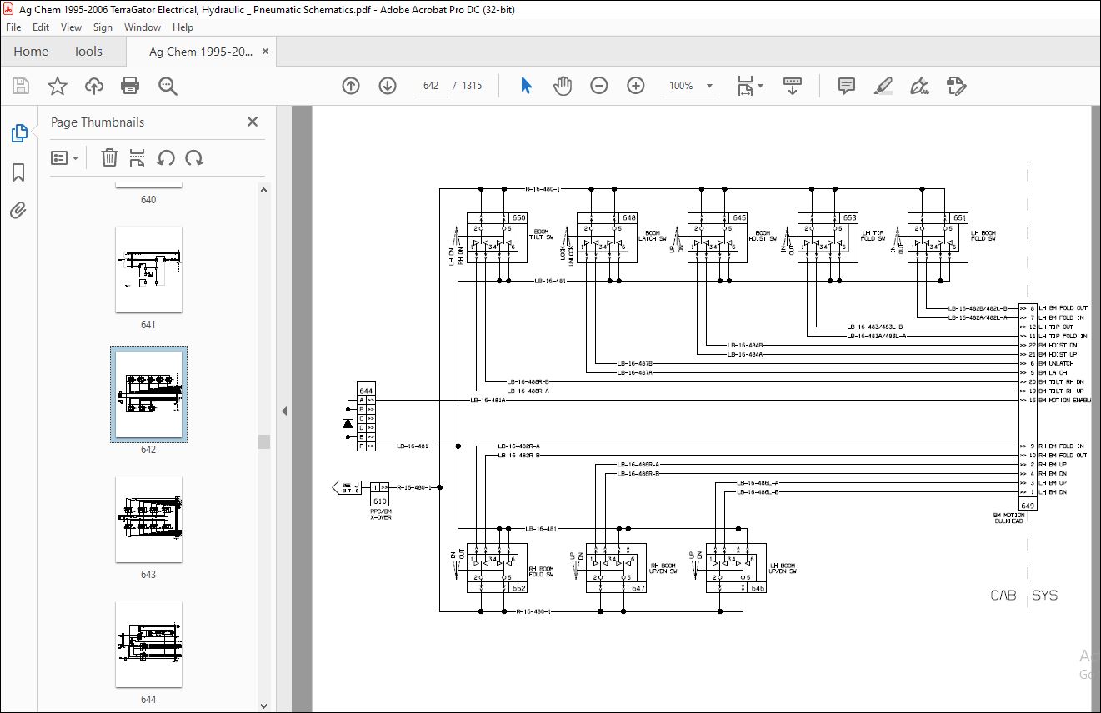Viewport: 1101px width, 713px height.
Task: Open the View menu
Action: (x=72, y=27)
